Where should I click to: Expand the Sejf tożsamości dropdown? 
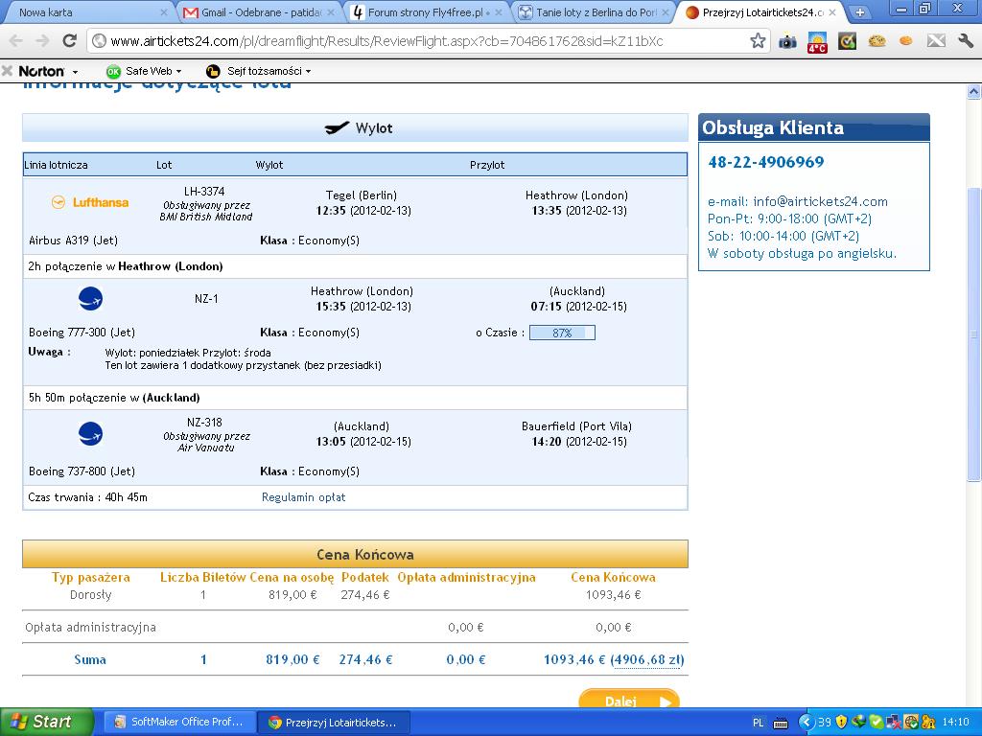coord(308,71)
